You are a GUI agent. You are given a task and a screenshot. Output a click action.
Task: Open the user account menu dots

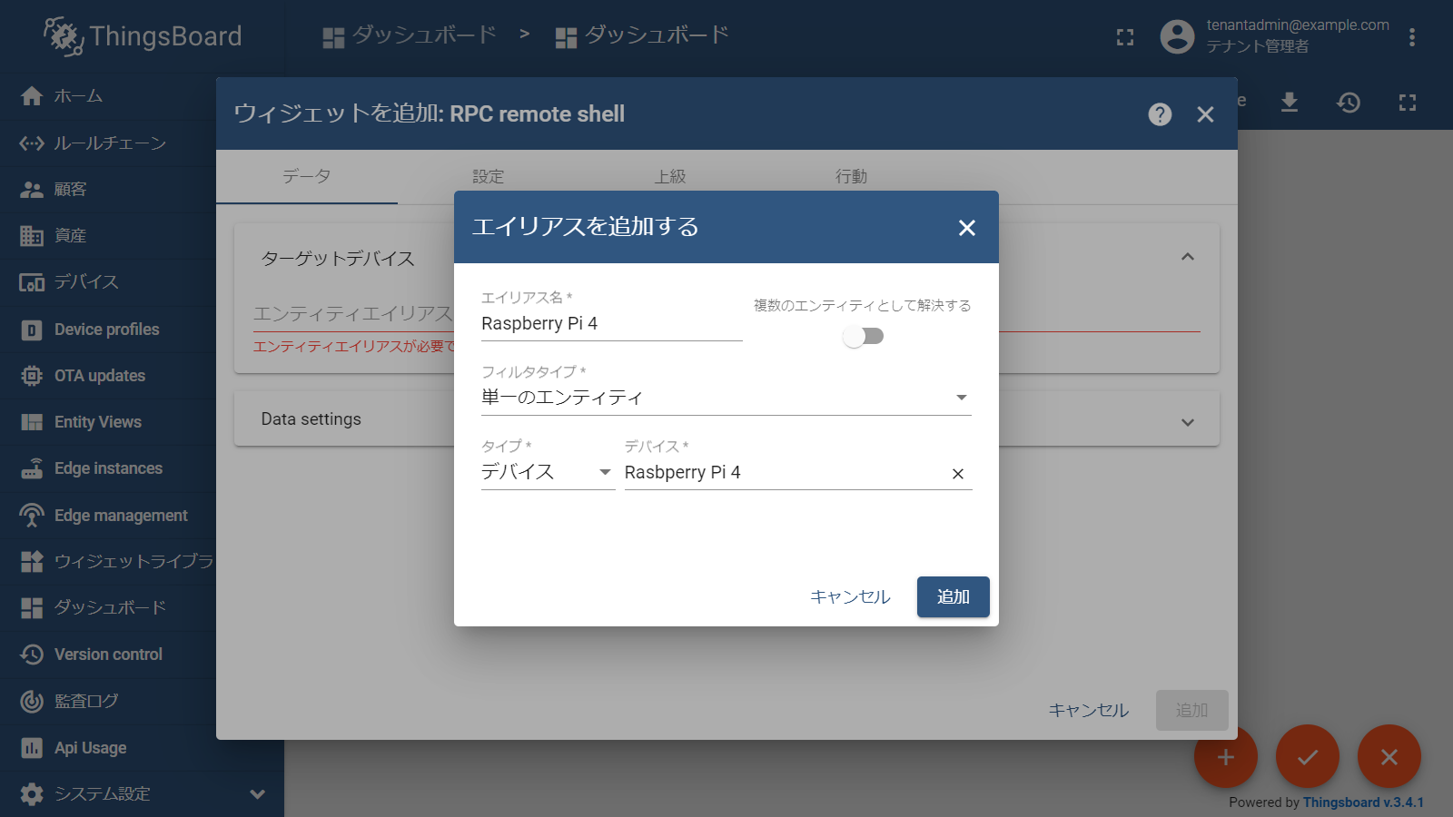click(x=1411, y=37)
